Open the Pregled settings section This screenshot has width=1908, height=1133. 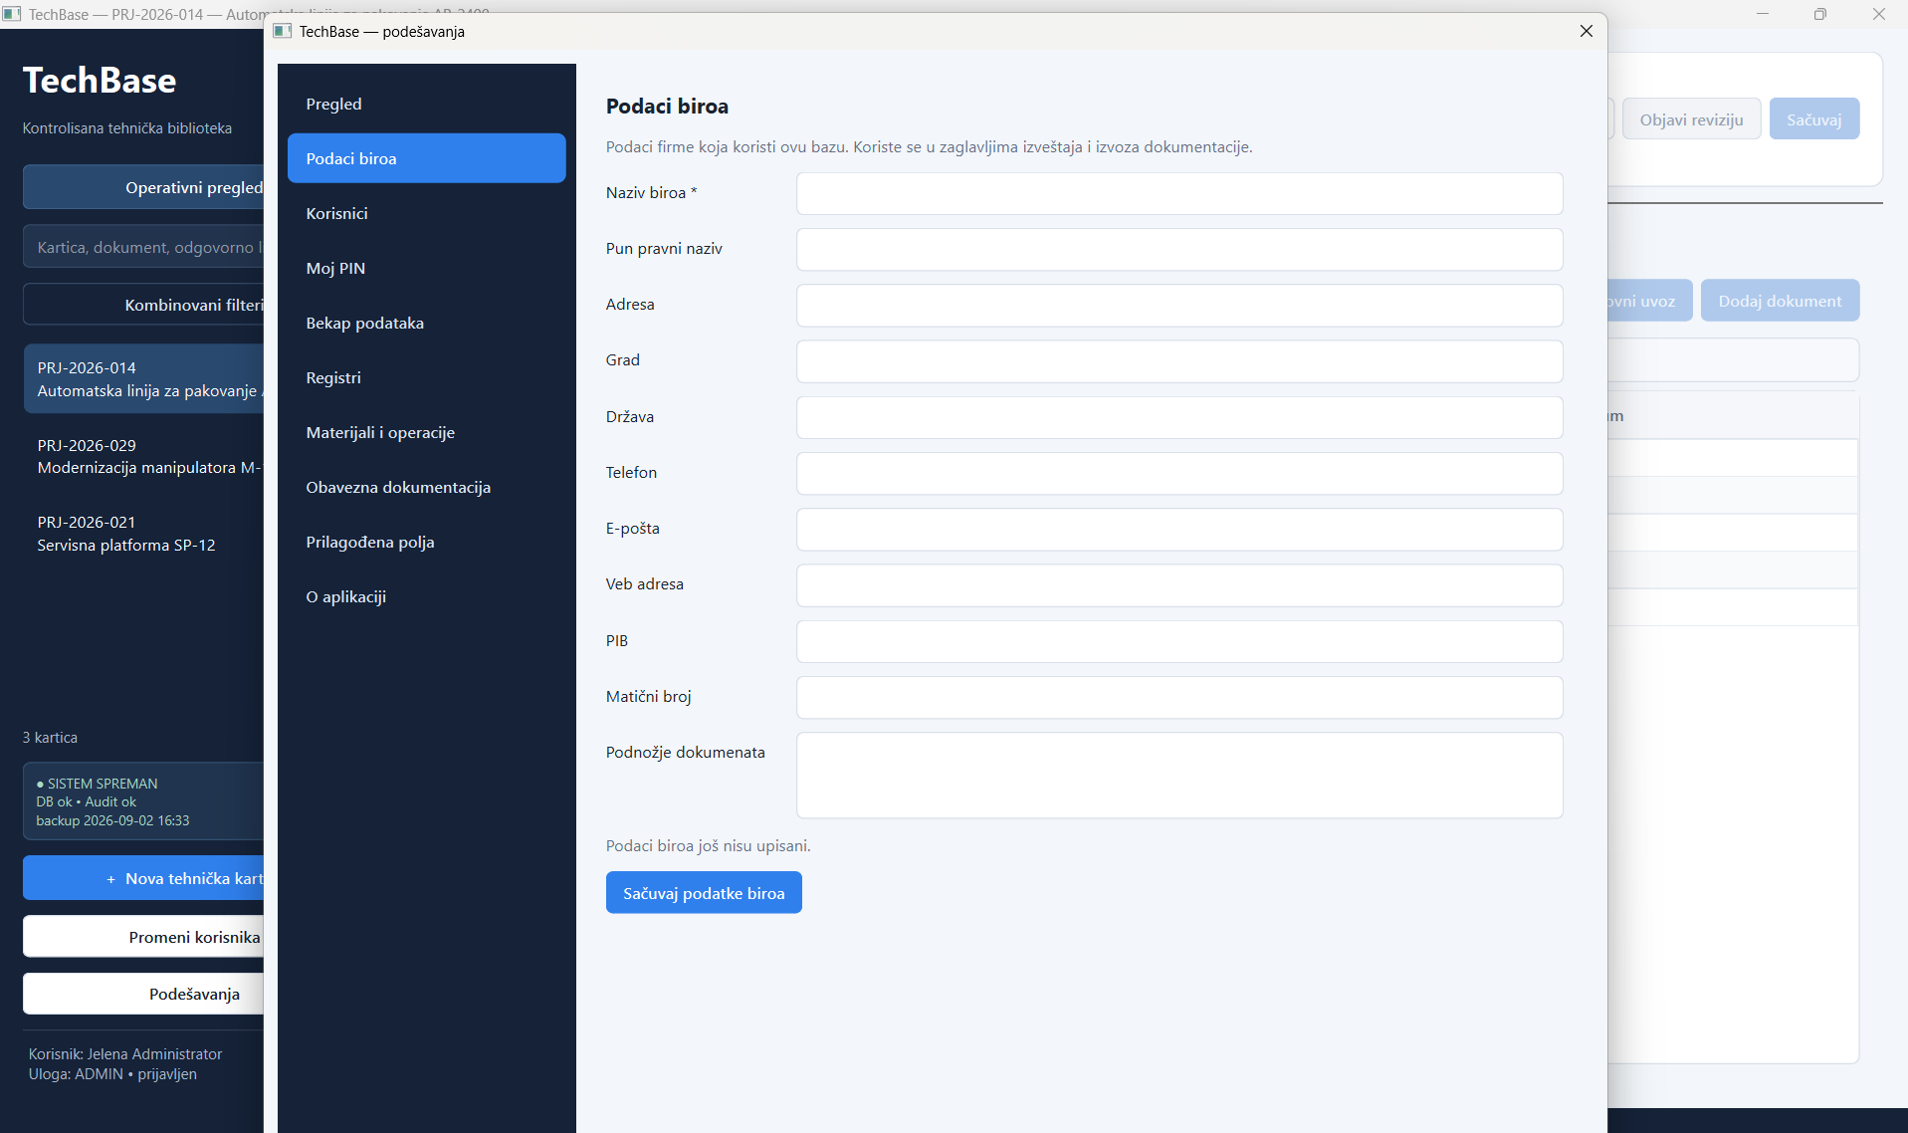click(x=426, y=104)
